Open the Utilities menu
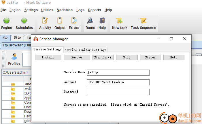The width and height of the screenshot is (202, 124). 47,10
